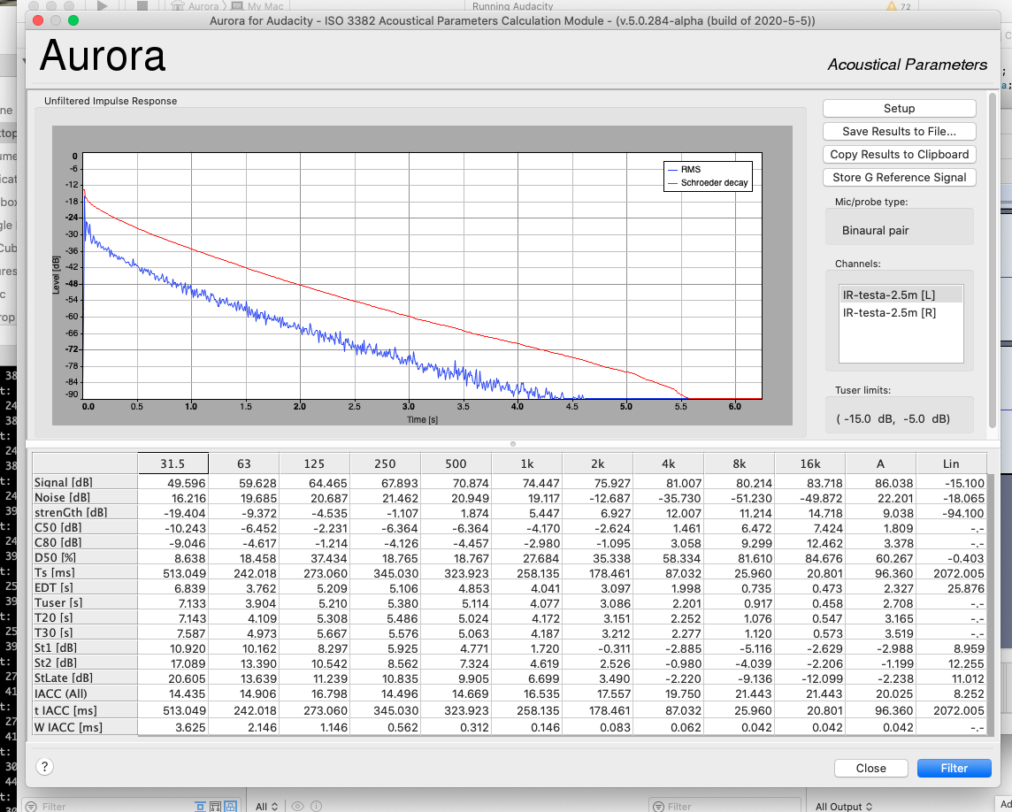
Task: Click the RMS legend entry
Action: coord(684,169)
